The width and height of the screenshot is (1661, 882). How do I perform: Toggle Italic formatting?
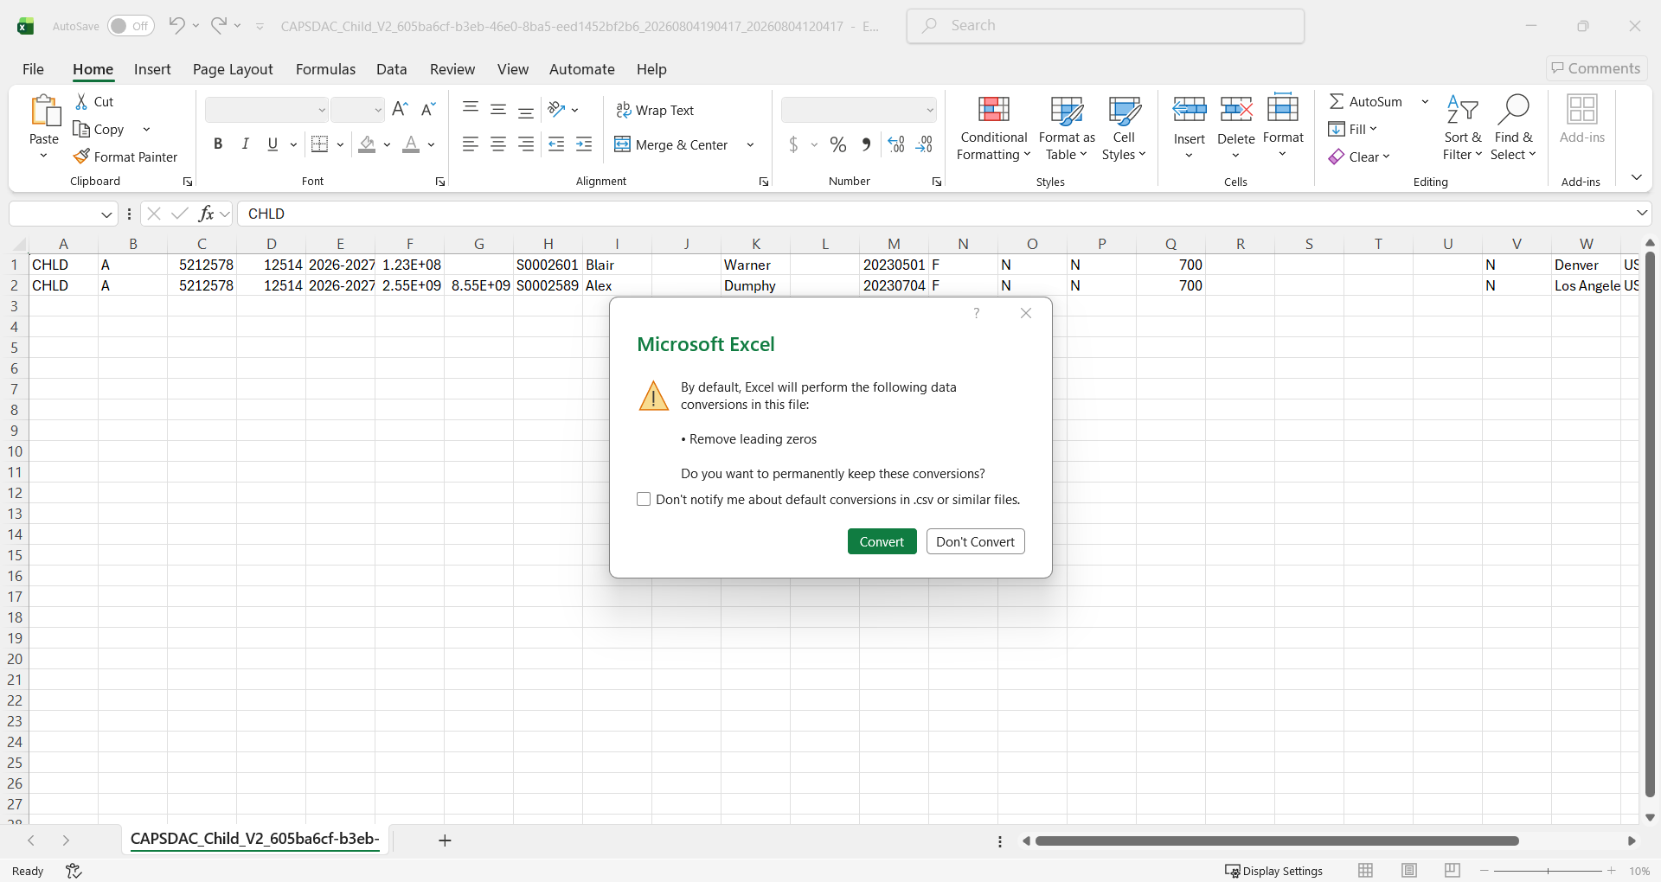click(x=246, y=144)
